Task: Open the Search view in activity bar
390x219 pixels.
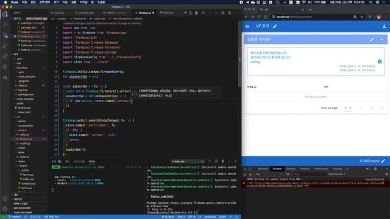Action: tap(5, 24)
